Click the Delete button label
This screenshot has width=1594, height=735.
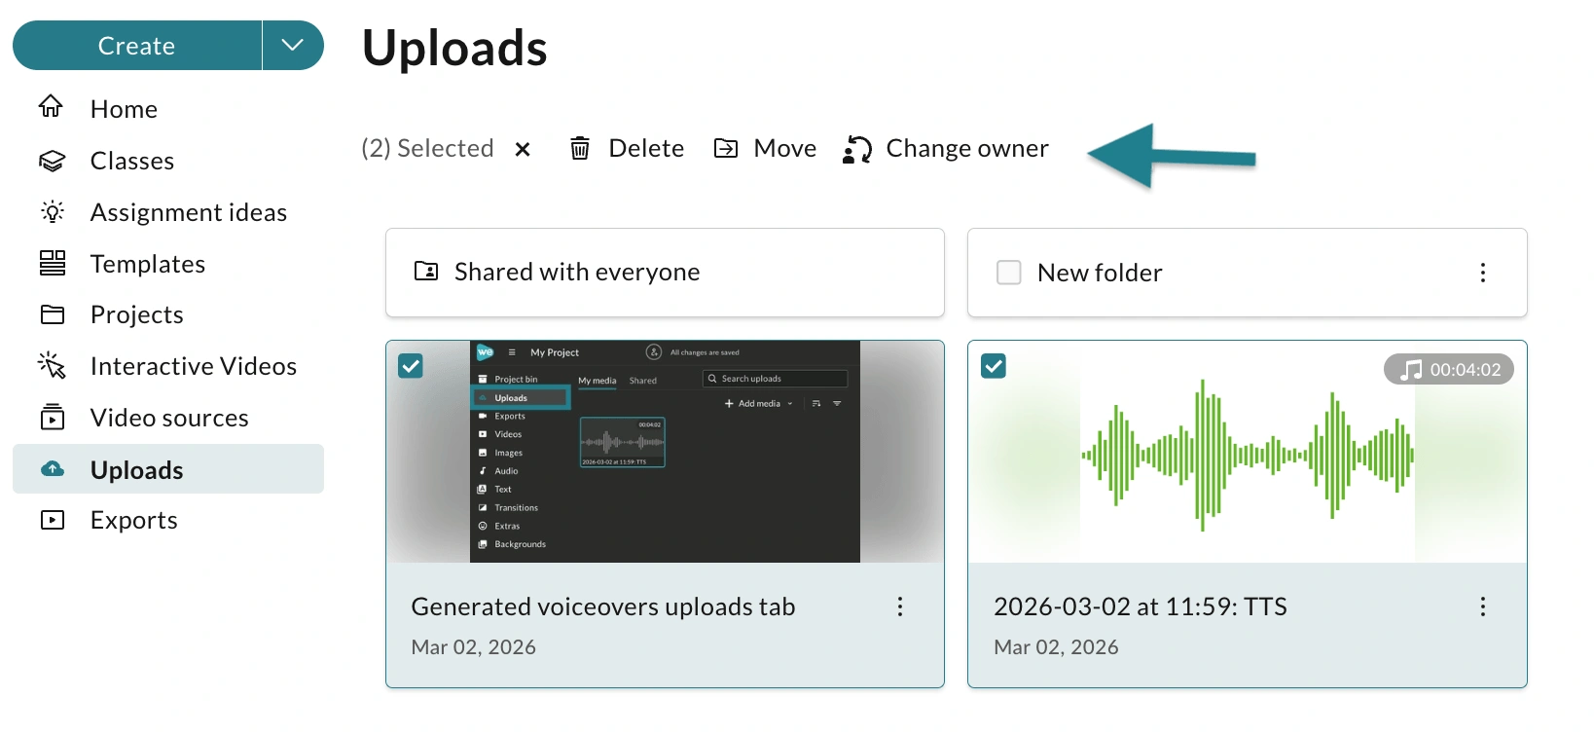[x=646, y=148]
